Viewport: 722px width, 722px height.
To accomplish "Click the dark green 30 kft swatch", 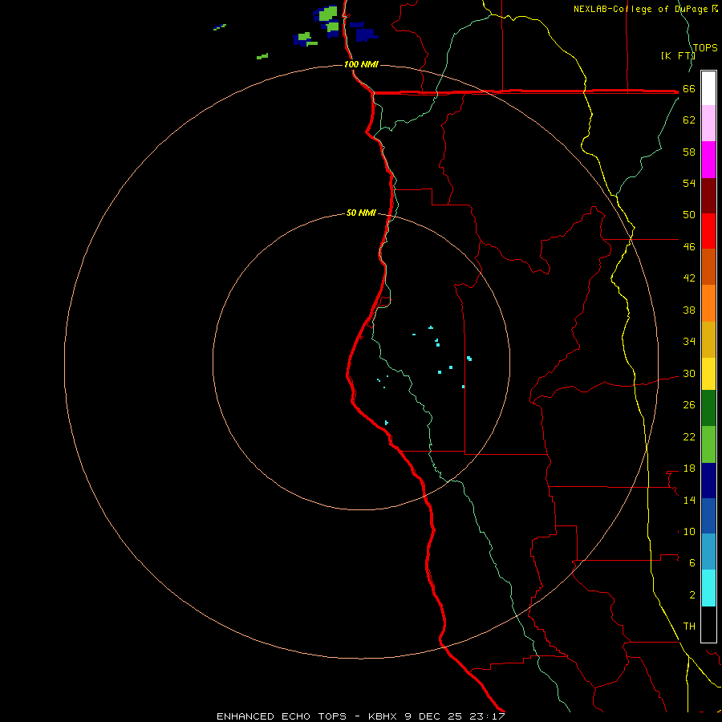I will [x=708, y=408].
